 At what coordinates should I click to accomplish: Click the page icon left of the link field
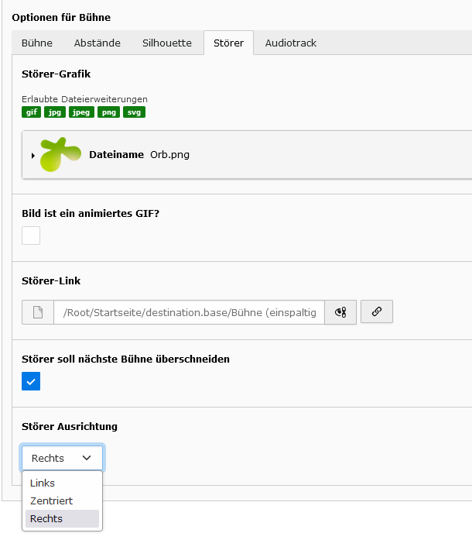[38, 312]
